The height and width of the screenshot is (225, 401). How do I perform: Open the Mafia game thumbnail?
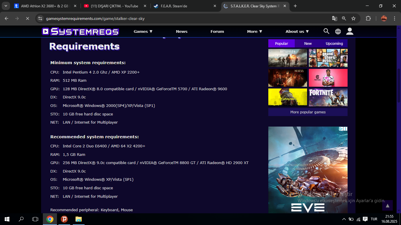(288, 78)
